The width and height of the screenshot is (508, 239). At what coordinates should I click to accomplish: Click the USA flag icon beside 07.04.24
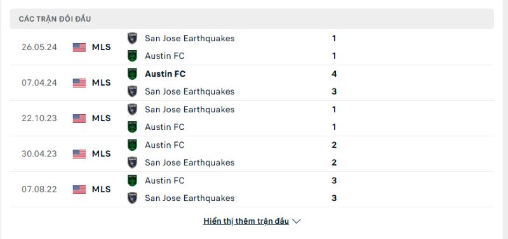pyautogui.click(x=79, y=83)
